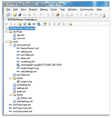112x118 pixels.
Task: Click the back arrow in package editor toolbar
Action: [6, 24]
